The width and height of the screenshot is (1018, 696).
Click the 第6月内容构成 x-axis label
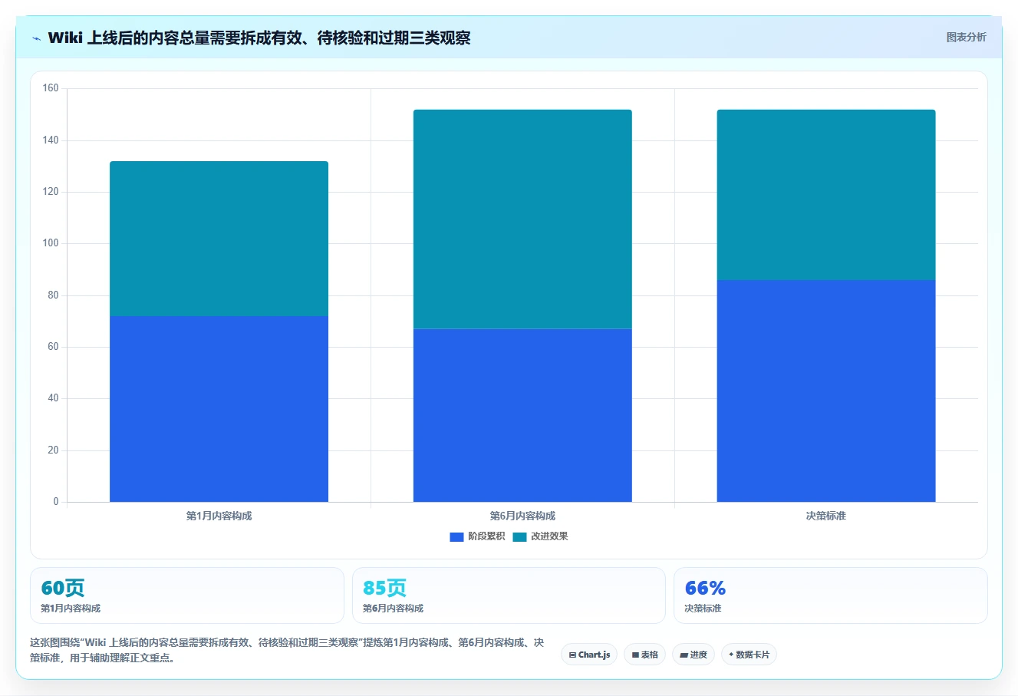click(x=522, y=516)
